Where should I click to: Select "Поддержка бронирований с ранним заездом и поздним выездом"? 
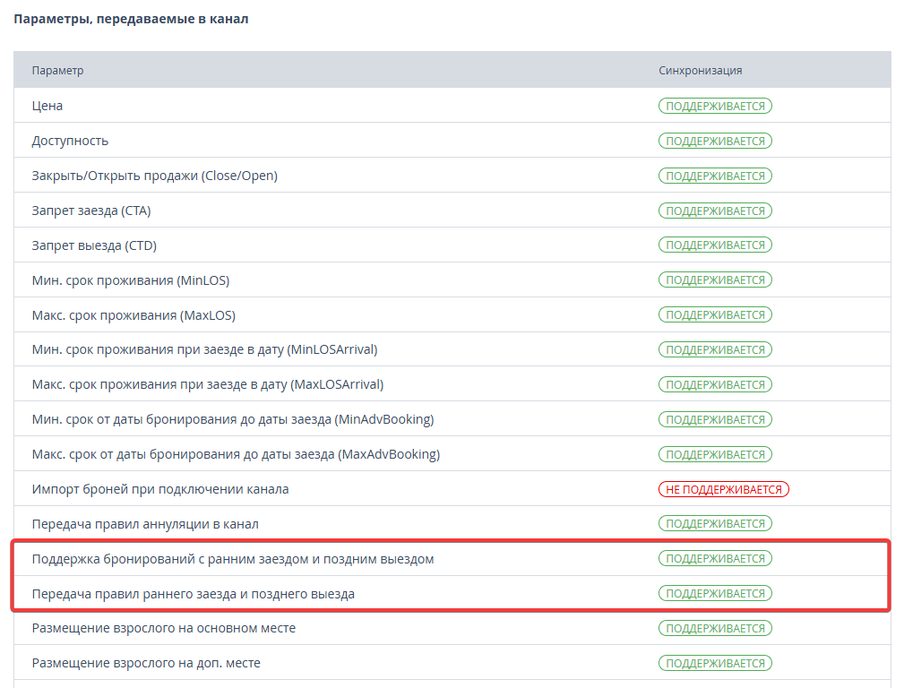coord(233,559)
